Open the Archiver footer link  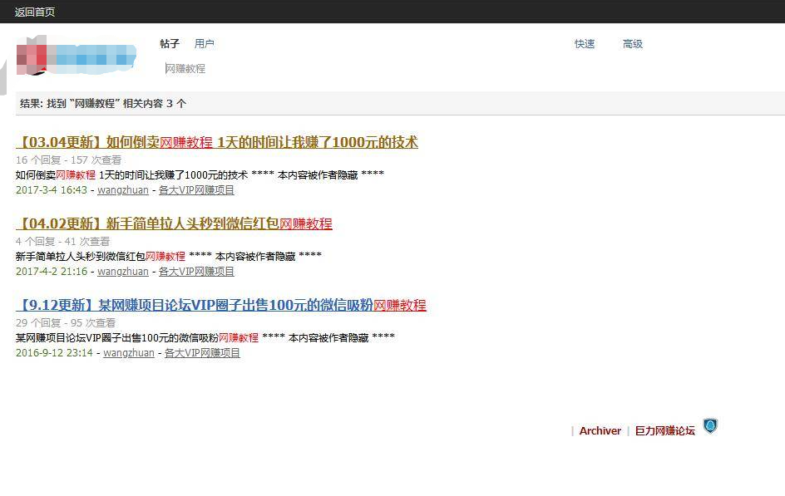pyautogui.click(x=600, y=431)
